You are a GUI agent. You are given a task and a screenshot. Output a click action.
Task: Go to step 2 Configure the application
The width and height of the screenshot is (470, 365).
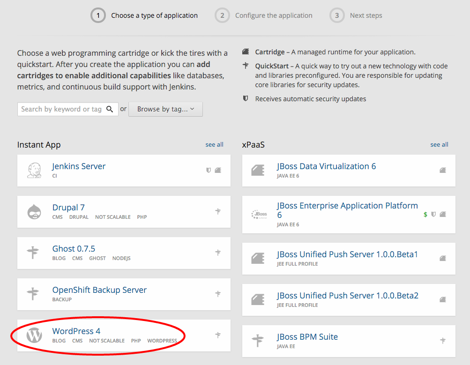coord(263,15)
